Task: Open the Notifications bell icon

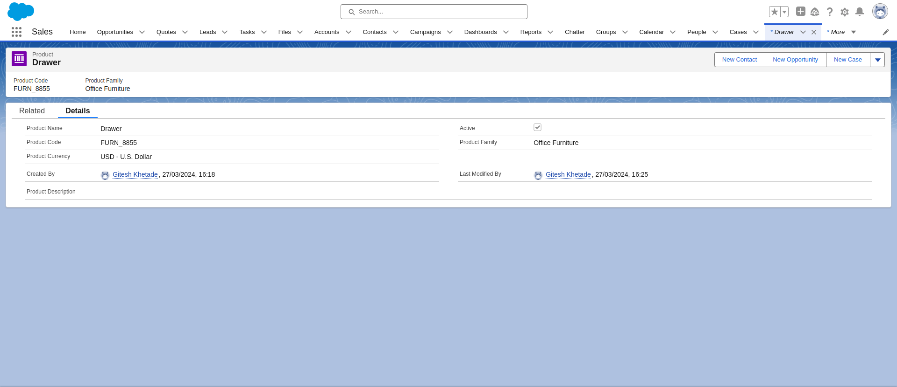Action: click(x=860, y=12)
